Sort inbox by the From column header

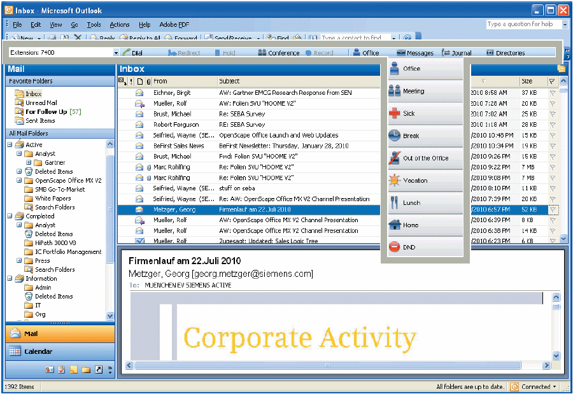185,81
